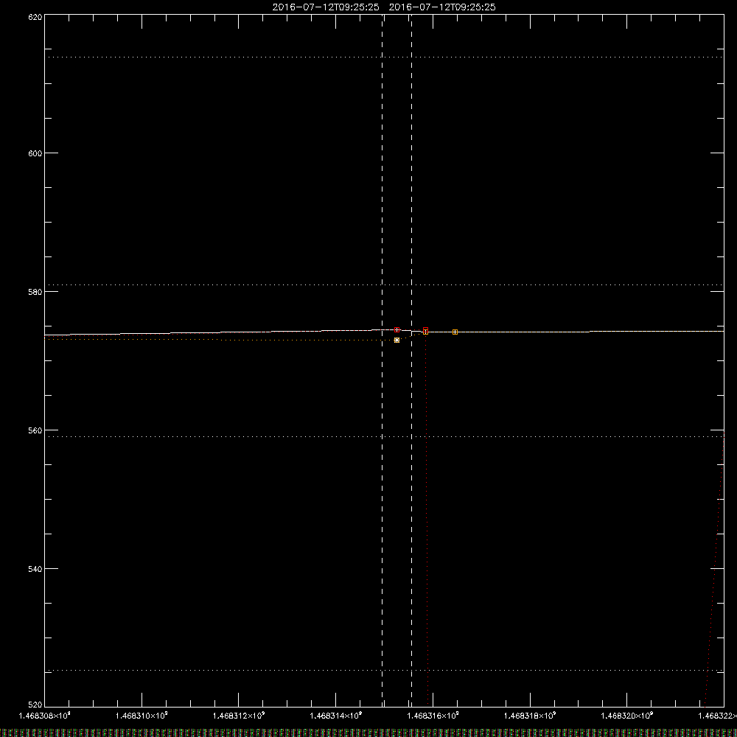Image resolution: width=737 pixels, height=737 pixels.
Task: Select the y-axis label 520
Action: coord(35,705)
